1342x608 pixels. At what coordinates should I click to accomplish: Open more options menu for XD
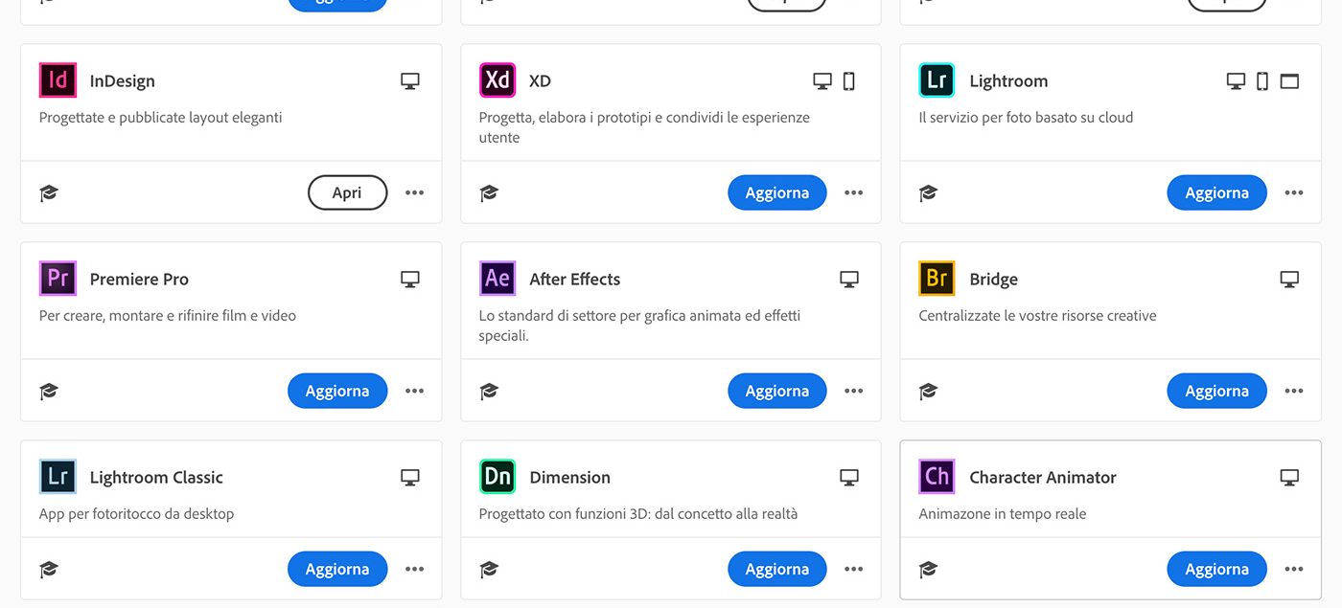[x=854, y=192]
